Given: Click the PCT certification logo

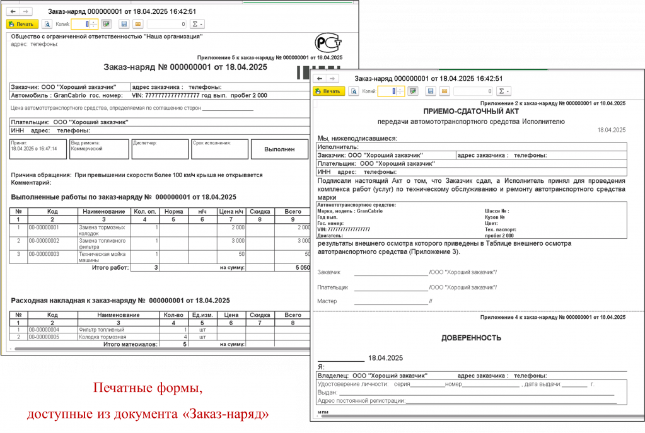Looking at the screenshot, I should click(x=328, y=43).
